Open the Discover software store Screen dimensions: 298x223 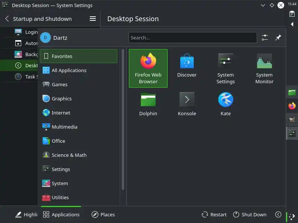click(x=187, y=68)
